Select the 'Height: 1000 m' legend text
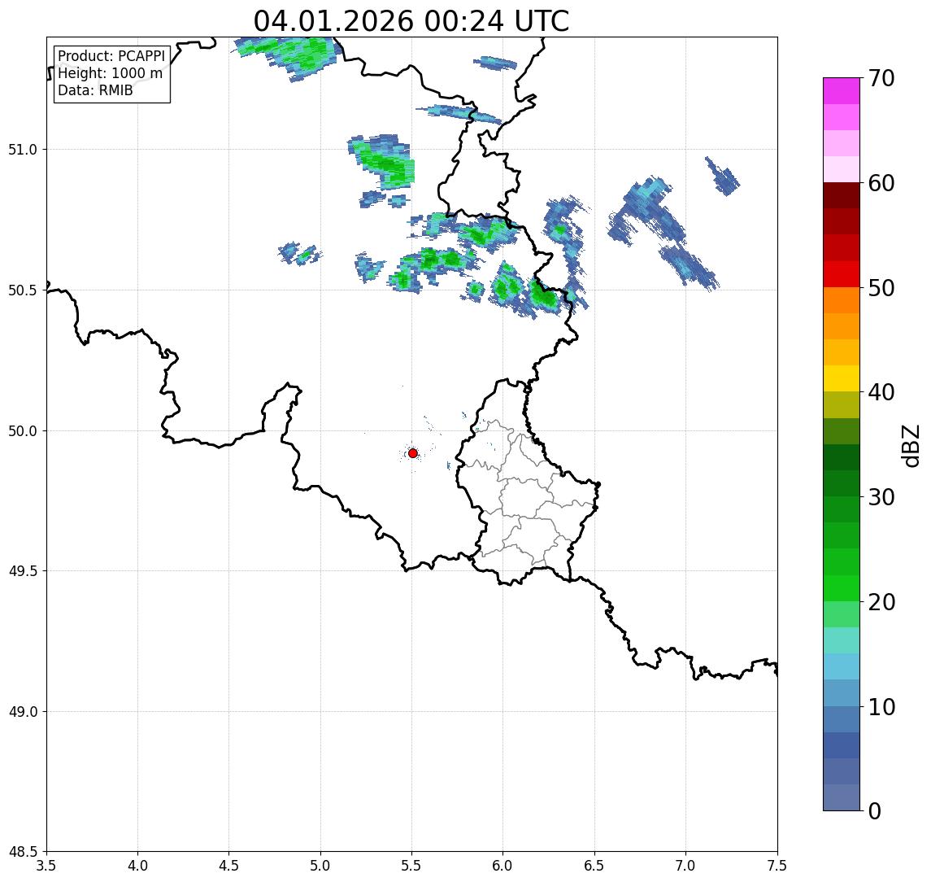Viewport: 931px width, 882px height. 110,73
